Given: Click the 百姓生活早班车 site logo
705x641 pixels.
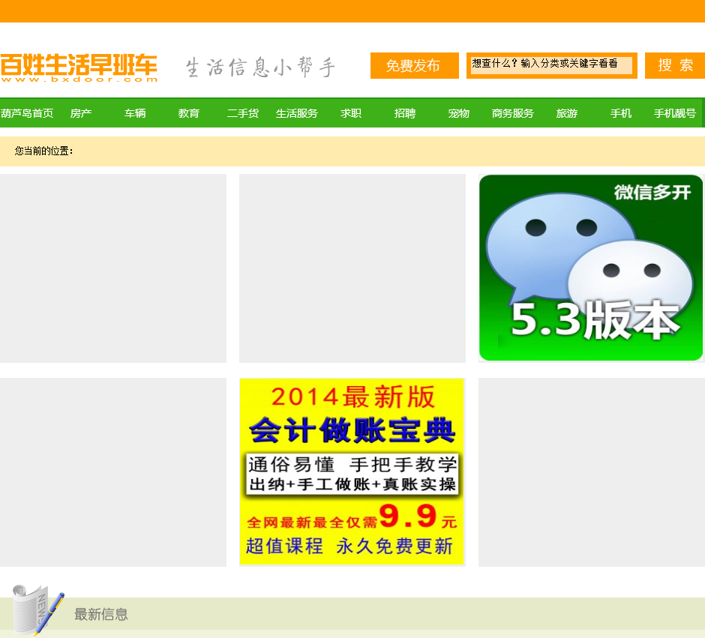Looking at the screenshot, I should pos(79,68).
